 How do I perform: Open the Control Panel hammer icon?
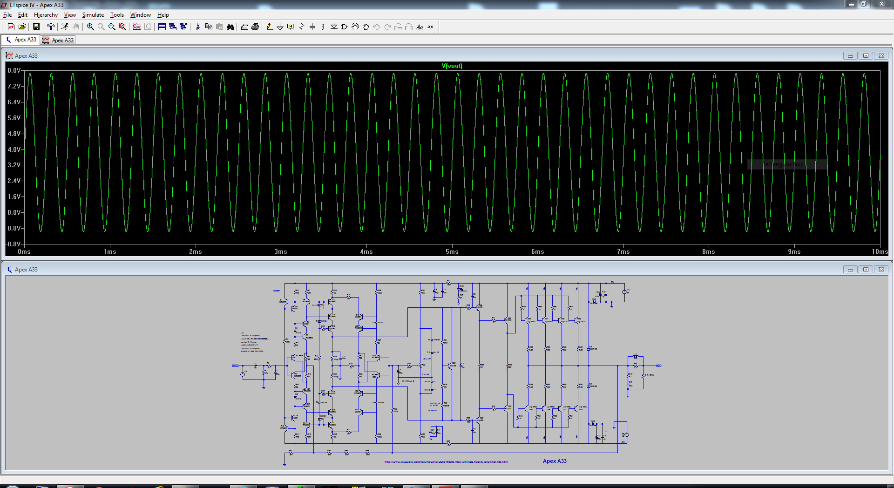tap(51, 27)
